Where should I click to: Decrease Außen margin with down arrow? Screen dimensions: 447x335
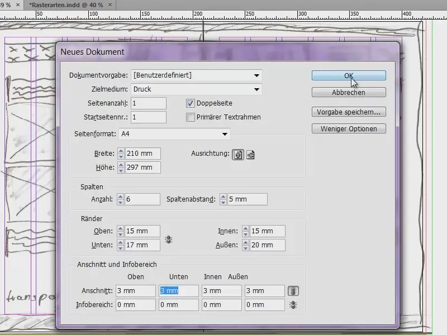(x=245, y=248)
